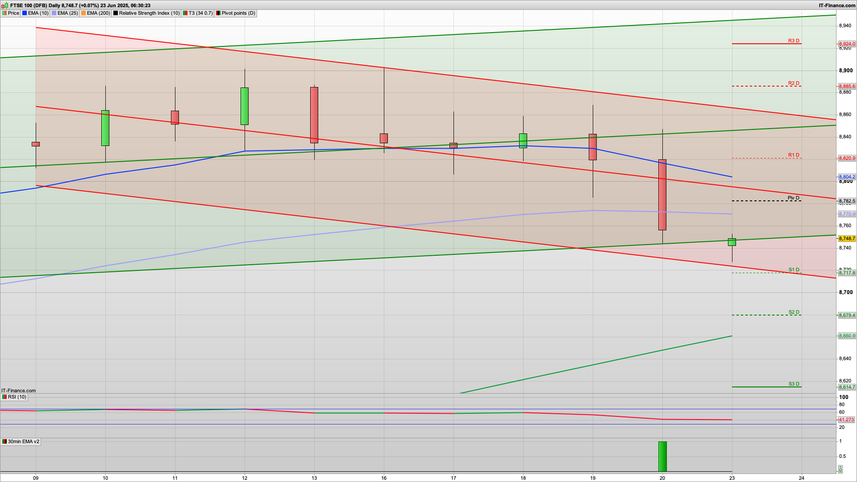This screenshot has height=482, width=857.
Task: Click the RSI value tag 41.273
Action: [846, 420]
